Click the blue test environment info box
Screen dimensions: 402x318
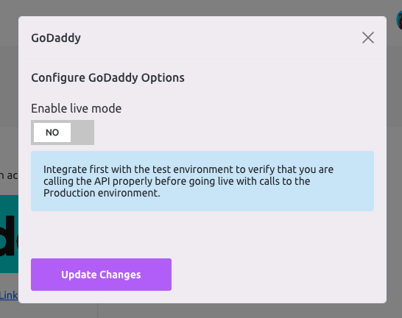coord(202,181)
